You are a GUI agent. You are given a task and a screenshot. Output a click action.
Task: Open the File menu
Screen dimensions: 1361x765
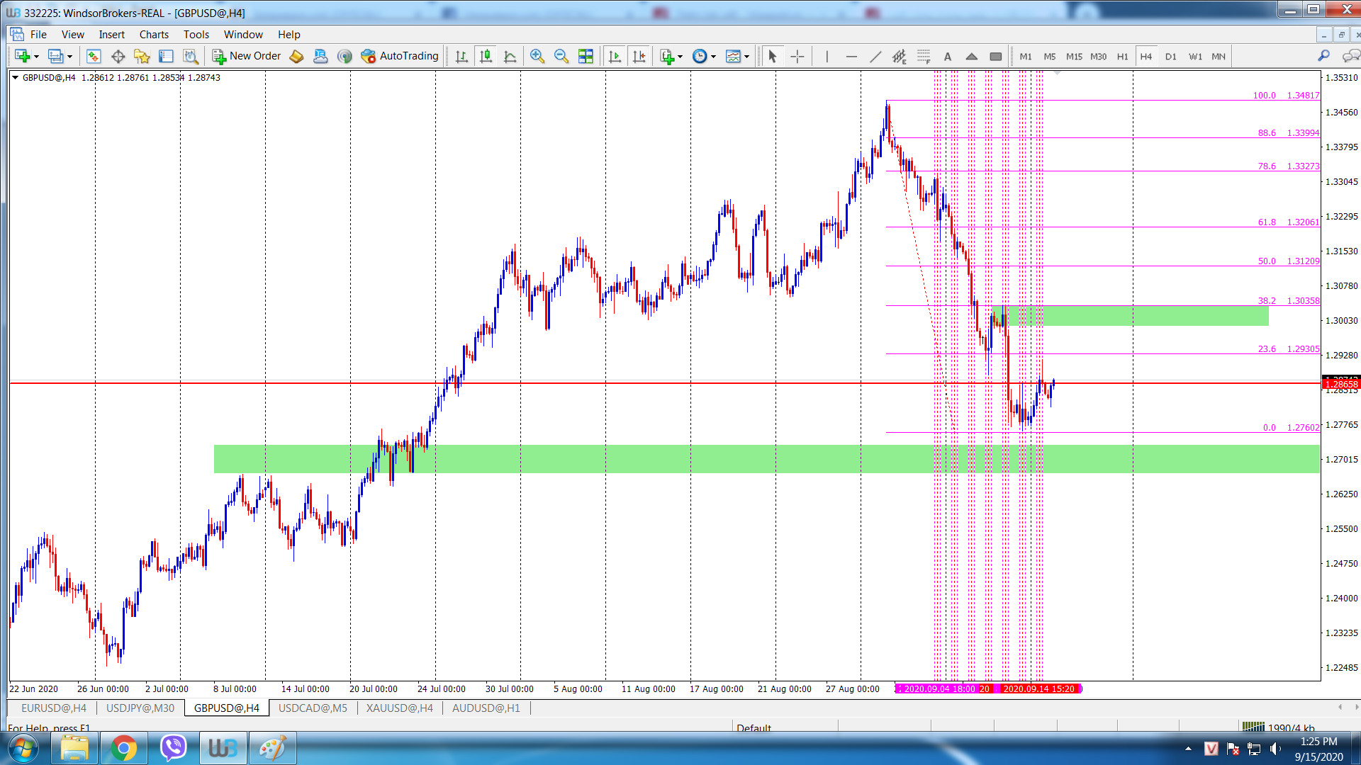coord(38,34)
